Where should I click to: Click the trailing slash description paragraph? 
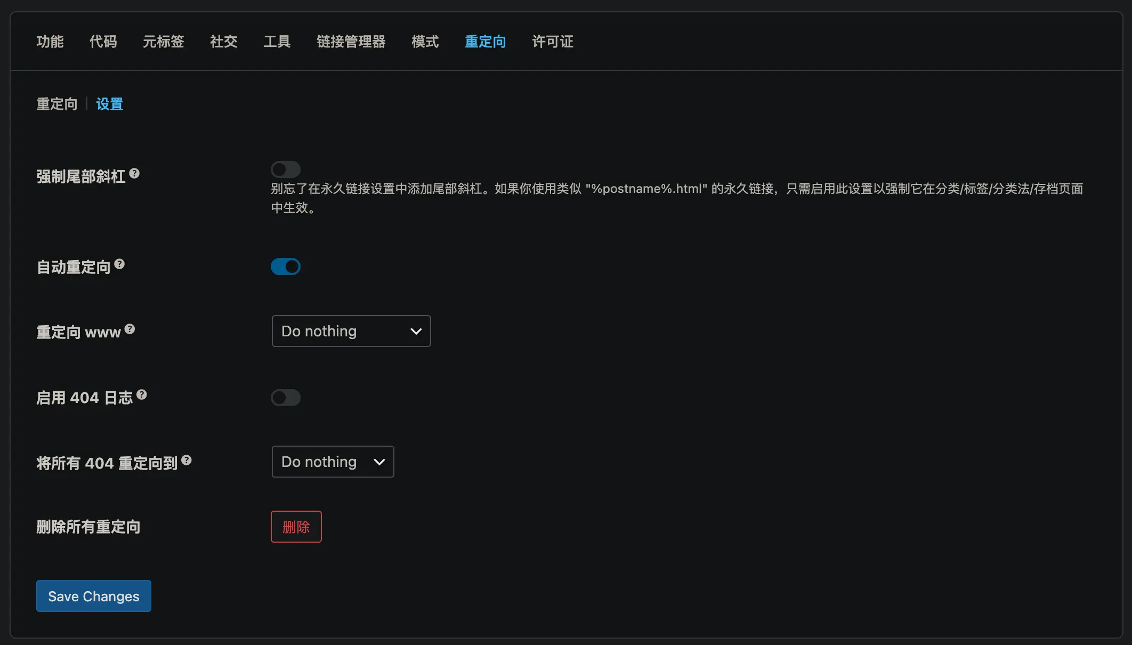pyautogui.click(x=677, y=198)
